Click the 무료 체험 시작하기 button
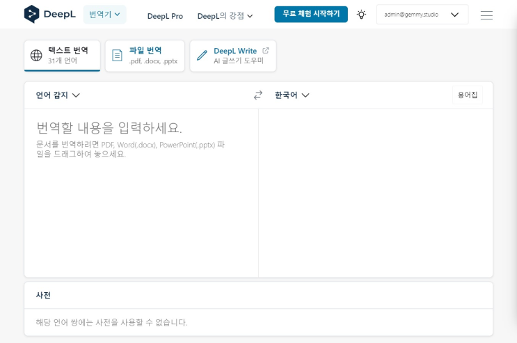The height and width of the screenshot is (343, 517). tap(311, 14)
